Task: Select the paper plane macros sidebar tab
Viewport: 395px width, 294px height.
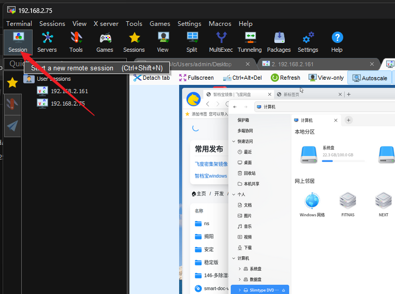Action: pos(12,126)
